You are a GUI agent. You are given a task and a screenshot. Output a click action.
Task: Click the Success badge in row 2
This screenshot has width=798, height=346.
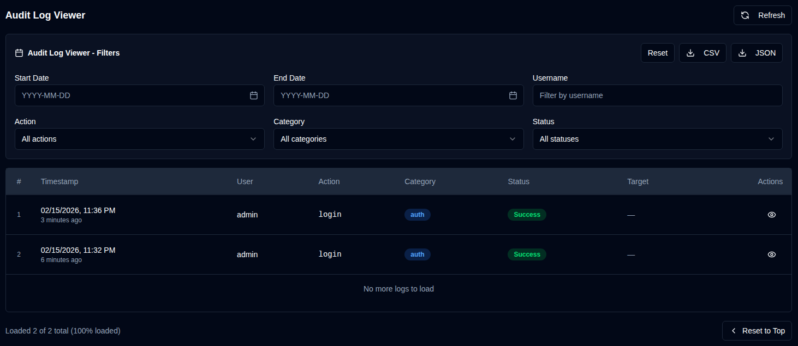click(x=527, y=254)
